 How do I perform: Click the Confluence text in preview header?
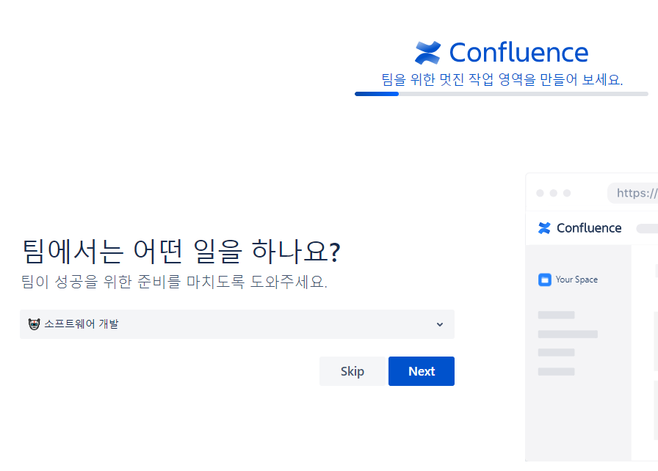pos(589,228)
